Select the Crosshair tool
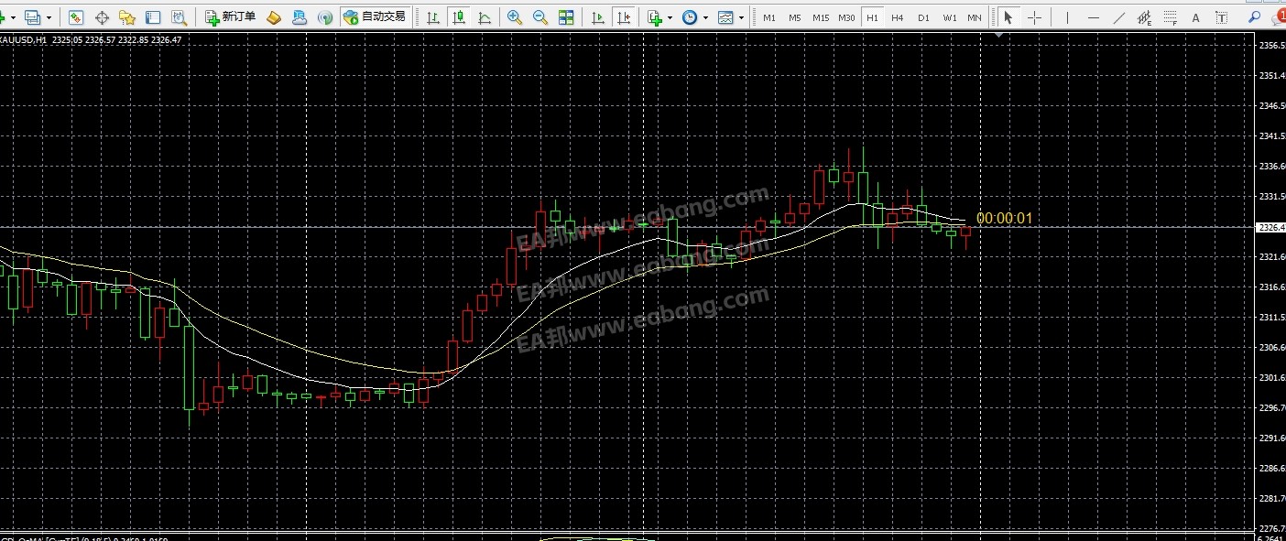Screen dimensions: 1286x541 (1034, 17)
